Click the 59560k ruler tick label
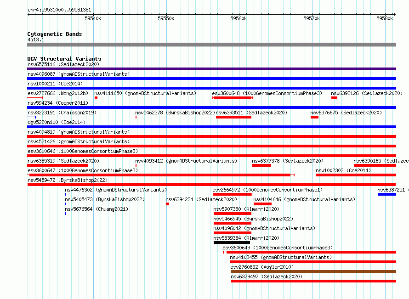 pos(239,18)
